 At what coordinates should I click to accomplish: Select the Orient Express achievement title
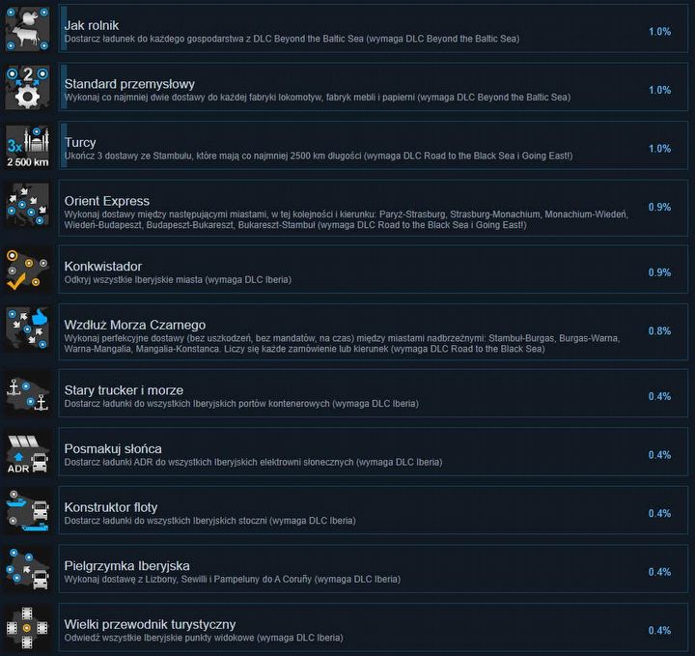107,201
